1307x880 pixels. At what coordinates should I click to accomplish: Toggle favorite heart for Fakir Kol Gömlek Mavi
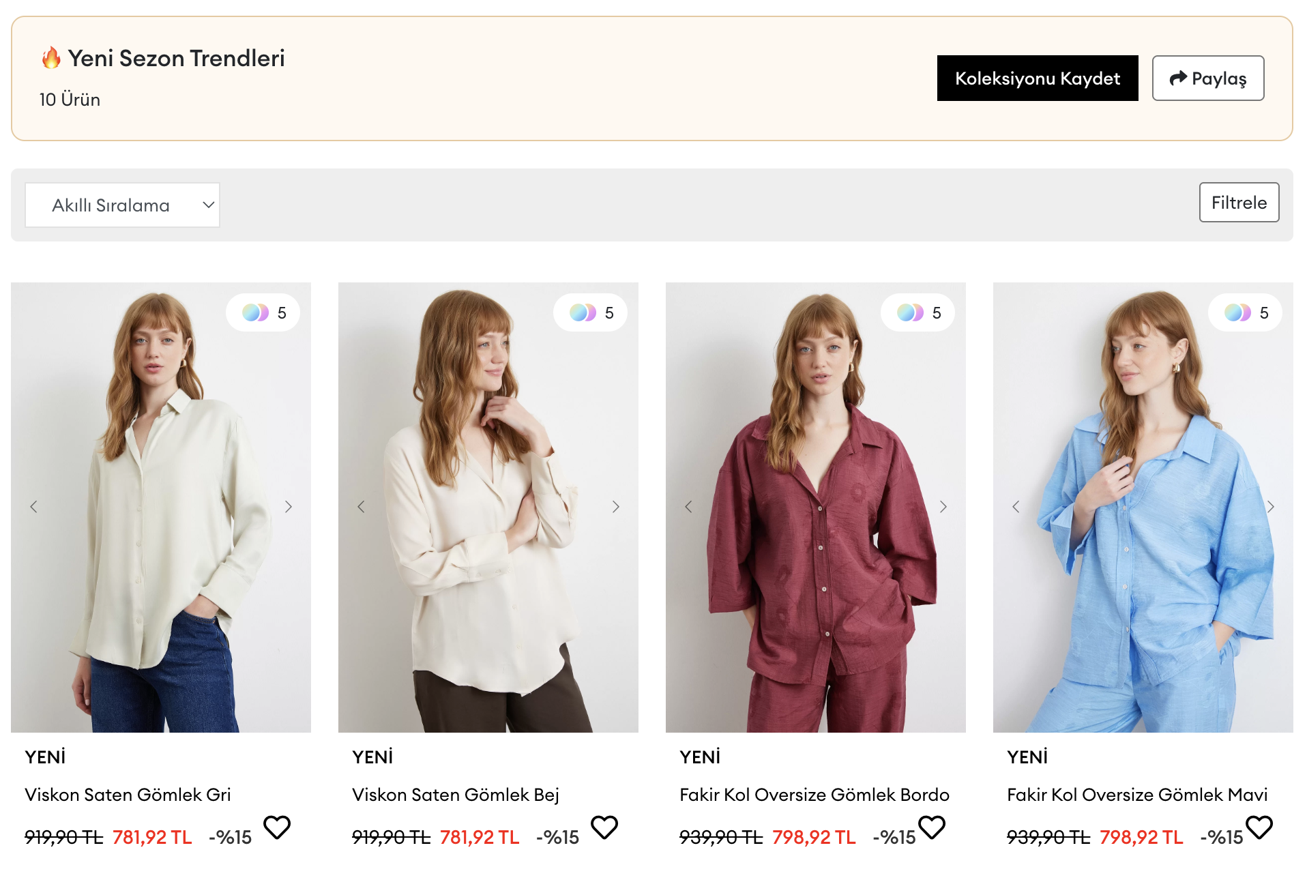[1259, 827]
